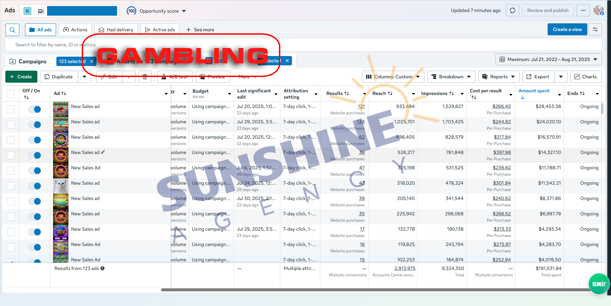Screen dimensions: 611x306
Task: Open the three-dot more options menu
Action: pyautogui.click(x=583, y=10)
